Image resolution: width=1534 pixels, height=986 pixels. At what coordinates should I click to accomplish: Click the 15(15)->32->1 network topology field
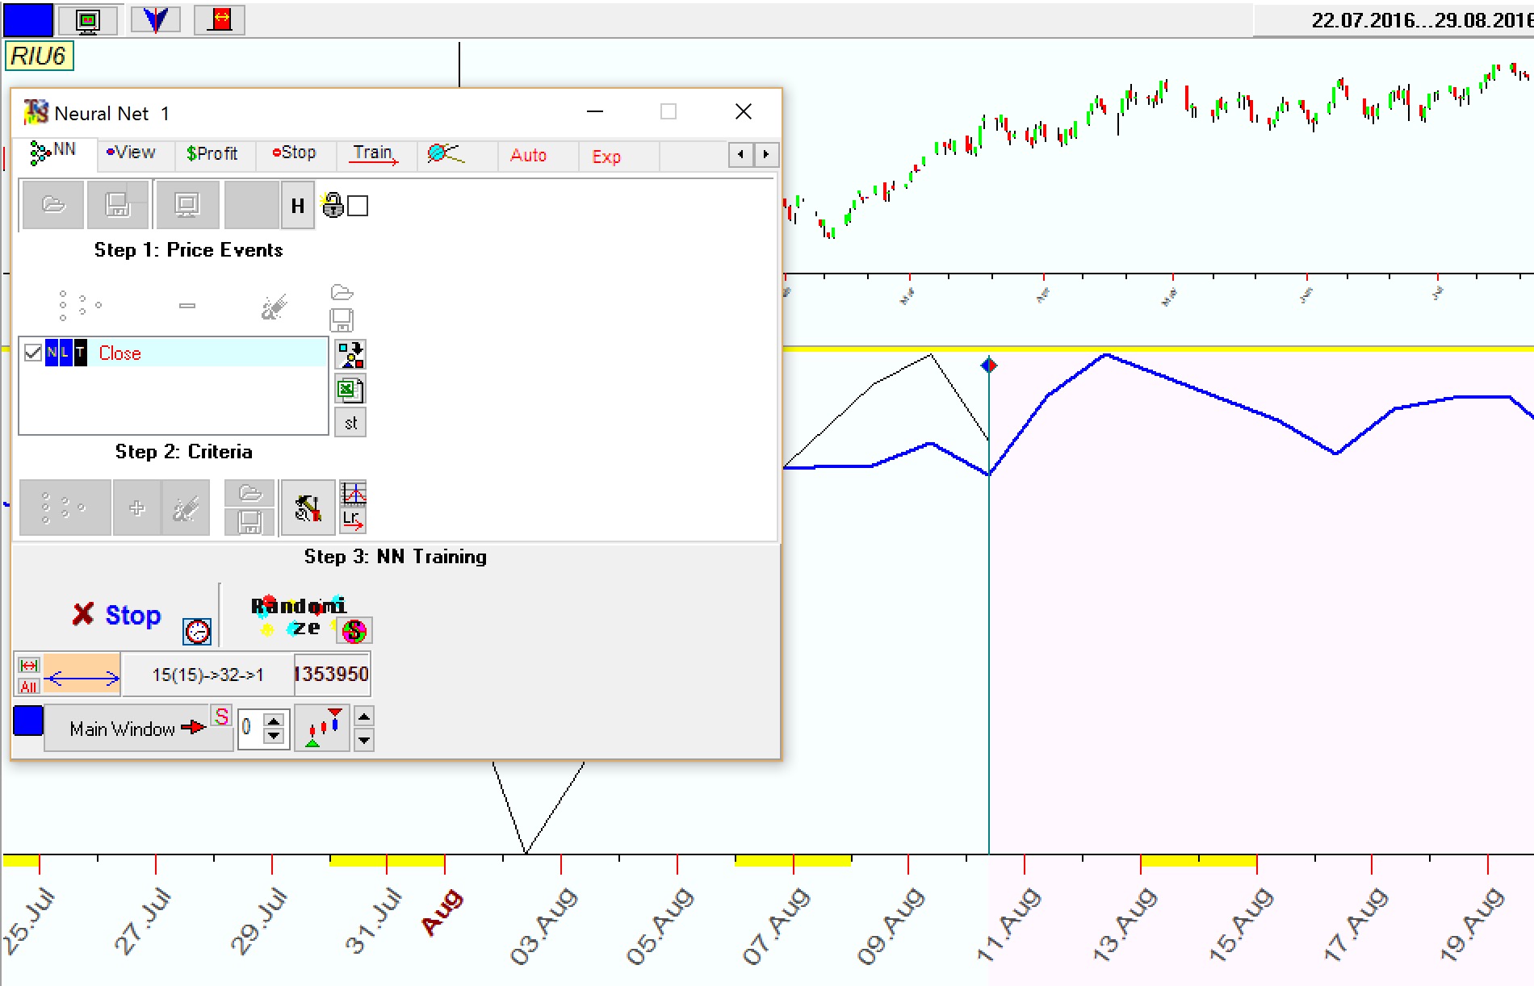(x=207, y=675)
